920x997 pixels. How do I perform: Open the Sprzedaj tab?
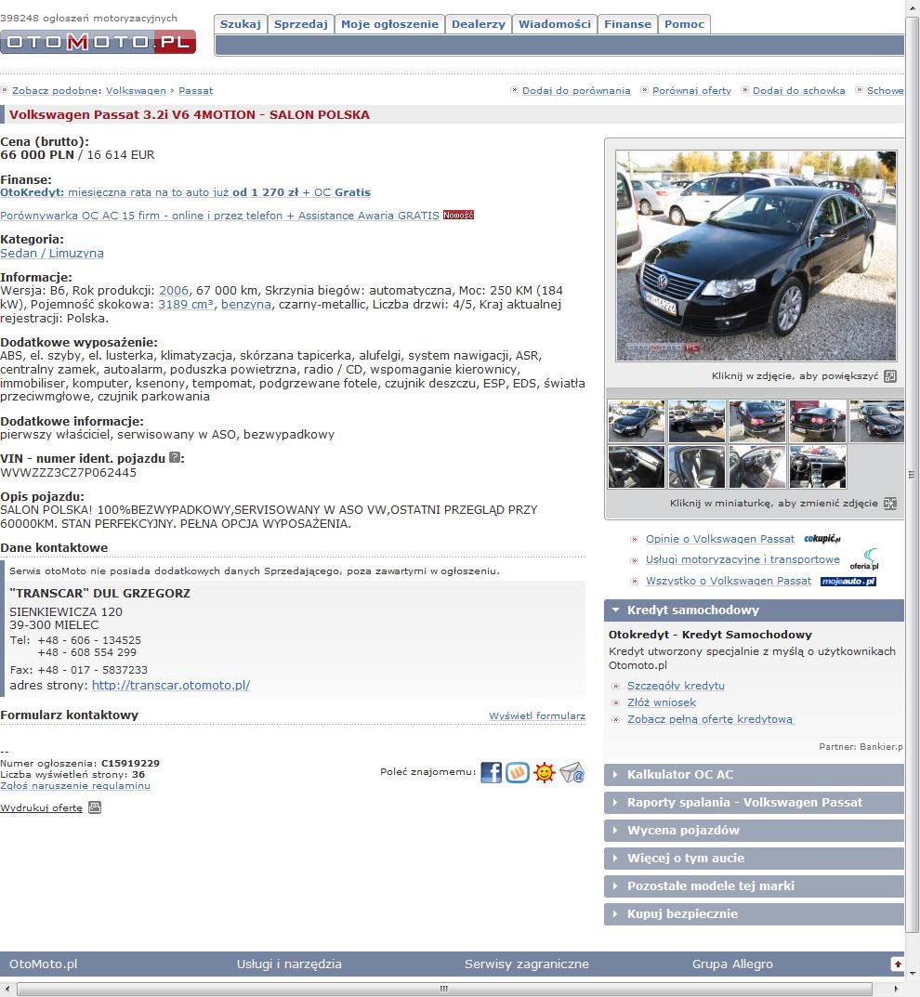pyautogui.click(x=301, y=24)
